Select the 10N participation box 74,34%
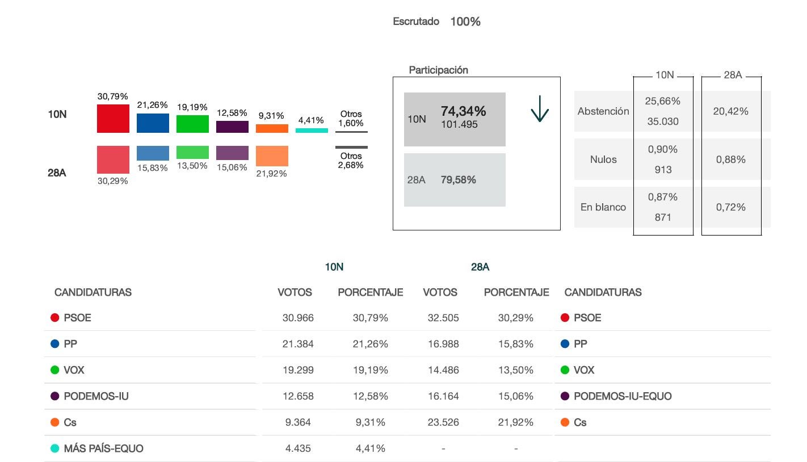Screen dimensions: 807x462 (455, 119)
